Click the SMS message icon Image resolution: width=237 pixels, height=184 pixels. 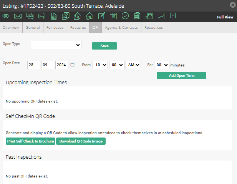[30, 16]
